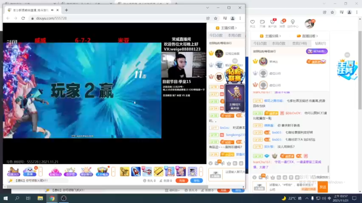Screen dimensions: 362x203
Task: Open the 钻粉联赛 league banner
Action: (x=234, y=74)
